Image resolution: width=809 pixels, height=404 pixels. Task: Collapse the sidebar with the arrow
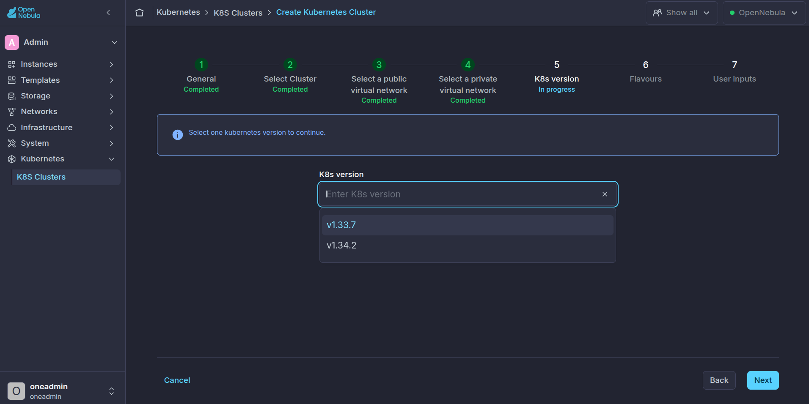108,13
